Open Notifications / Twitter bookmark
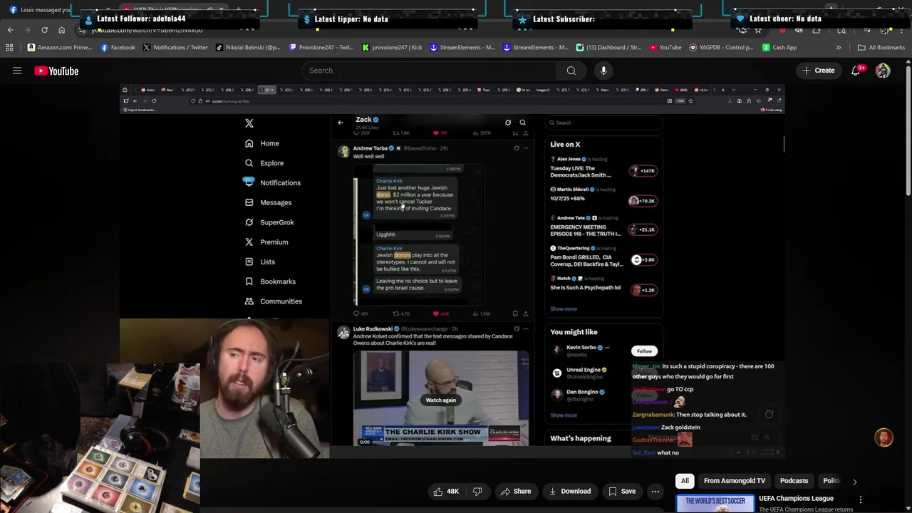 (175, 48)
